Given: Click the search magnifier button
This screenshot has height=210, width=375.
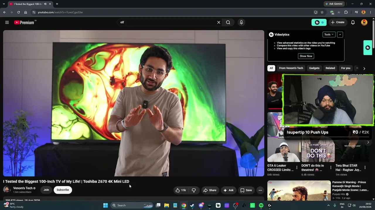Looking at the screenshot, I should point(228,22).
